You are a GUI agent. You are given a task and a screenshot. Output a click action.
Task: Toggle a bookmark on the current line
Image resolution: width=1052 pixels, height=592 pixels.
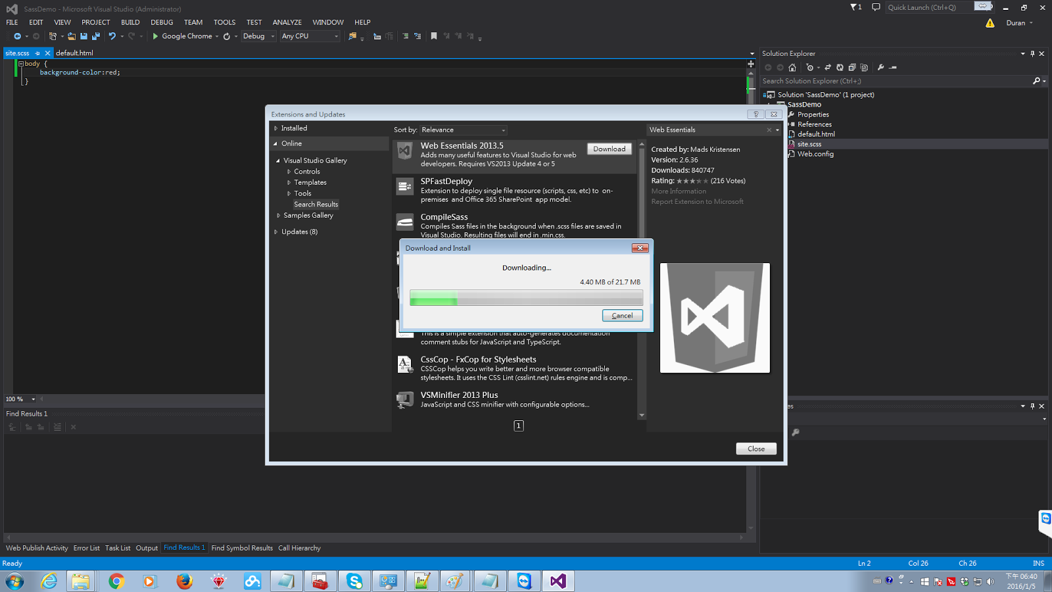pos(433,36)
